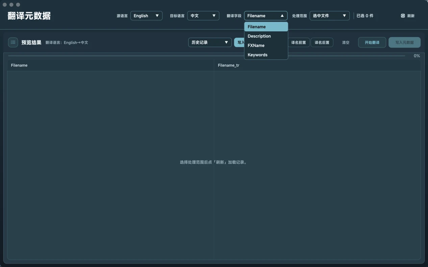Open the 源语言 English dropdown
Image resolution: width=428 pixels, height=267 pixels.
[146, 16]
